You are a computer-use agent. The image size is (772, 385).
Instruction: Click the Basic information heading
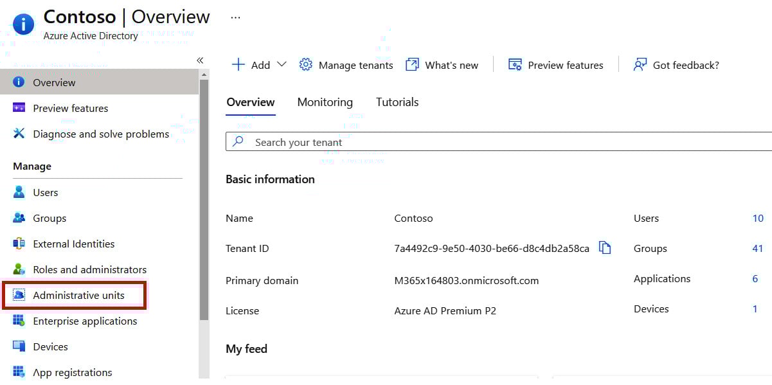270,179
